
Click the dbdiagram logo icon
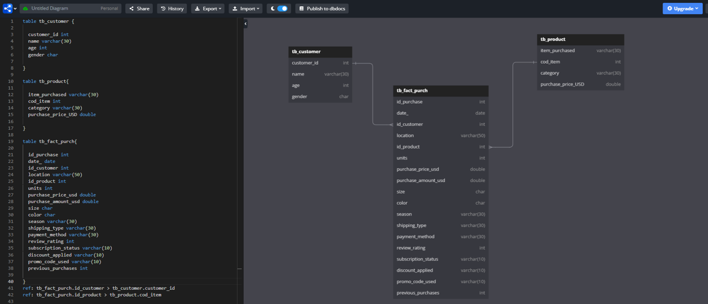[7, 9]
